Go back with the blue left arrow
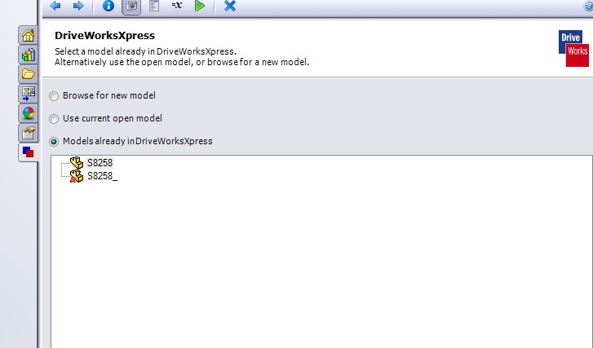Image resolution: width=593 pixels, height=348 pixels. pyautogui.click(x=55, y=6)
